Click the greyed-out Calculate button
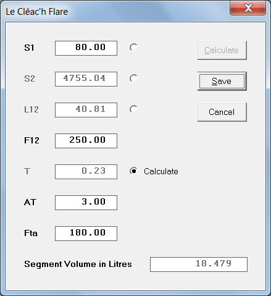271x296 pixels. click(222, 51)
